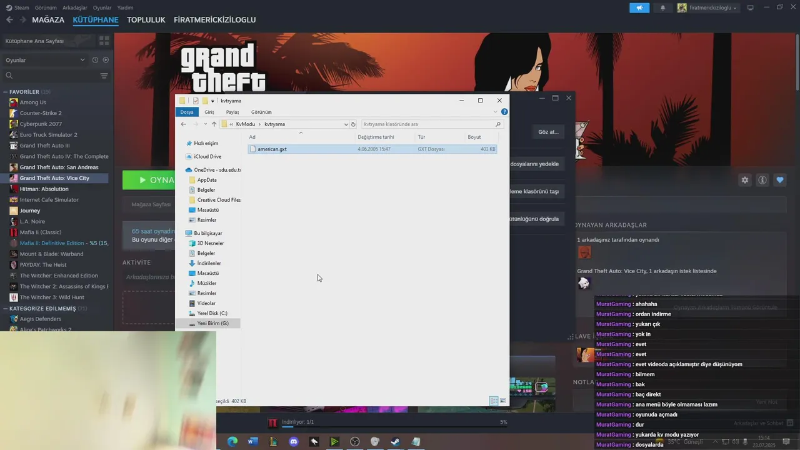The width and height of the screenshot is (800, 450).
Task: Click the KvModu breadcrumb in address bar
Action: coord(246,124)
